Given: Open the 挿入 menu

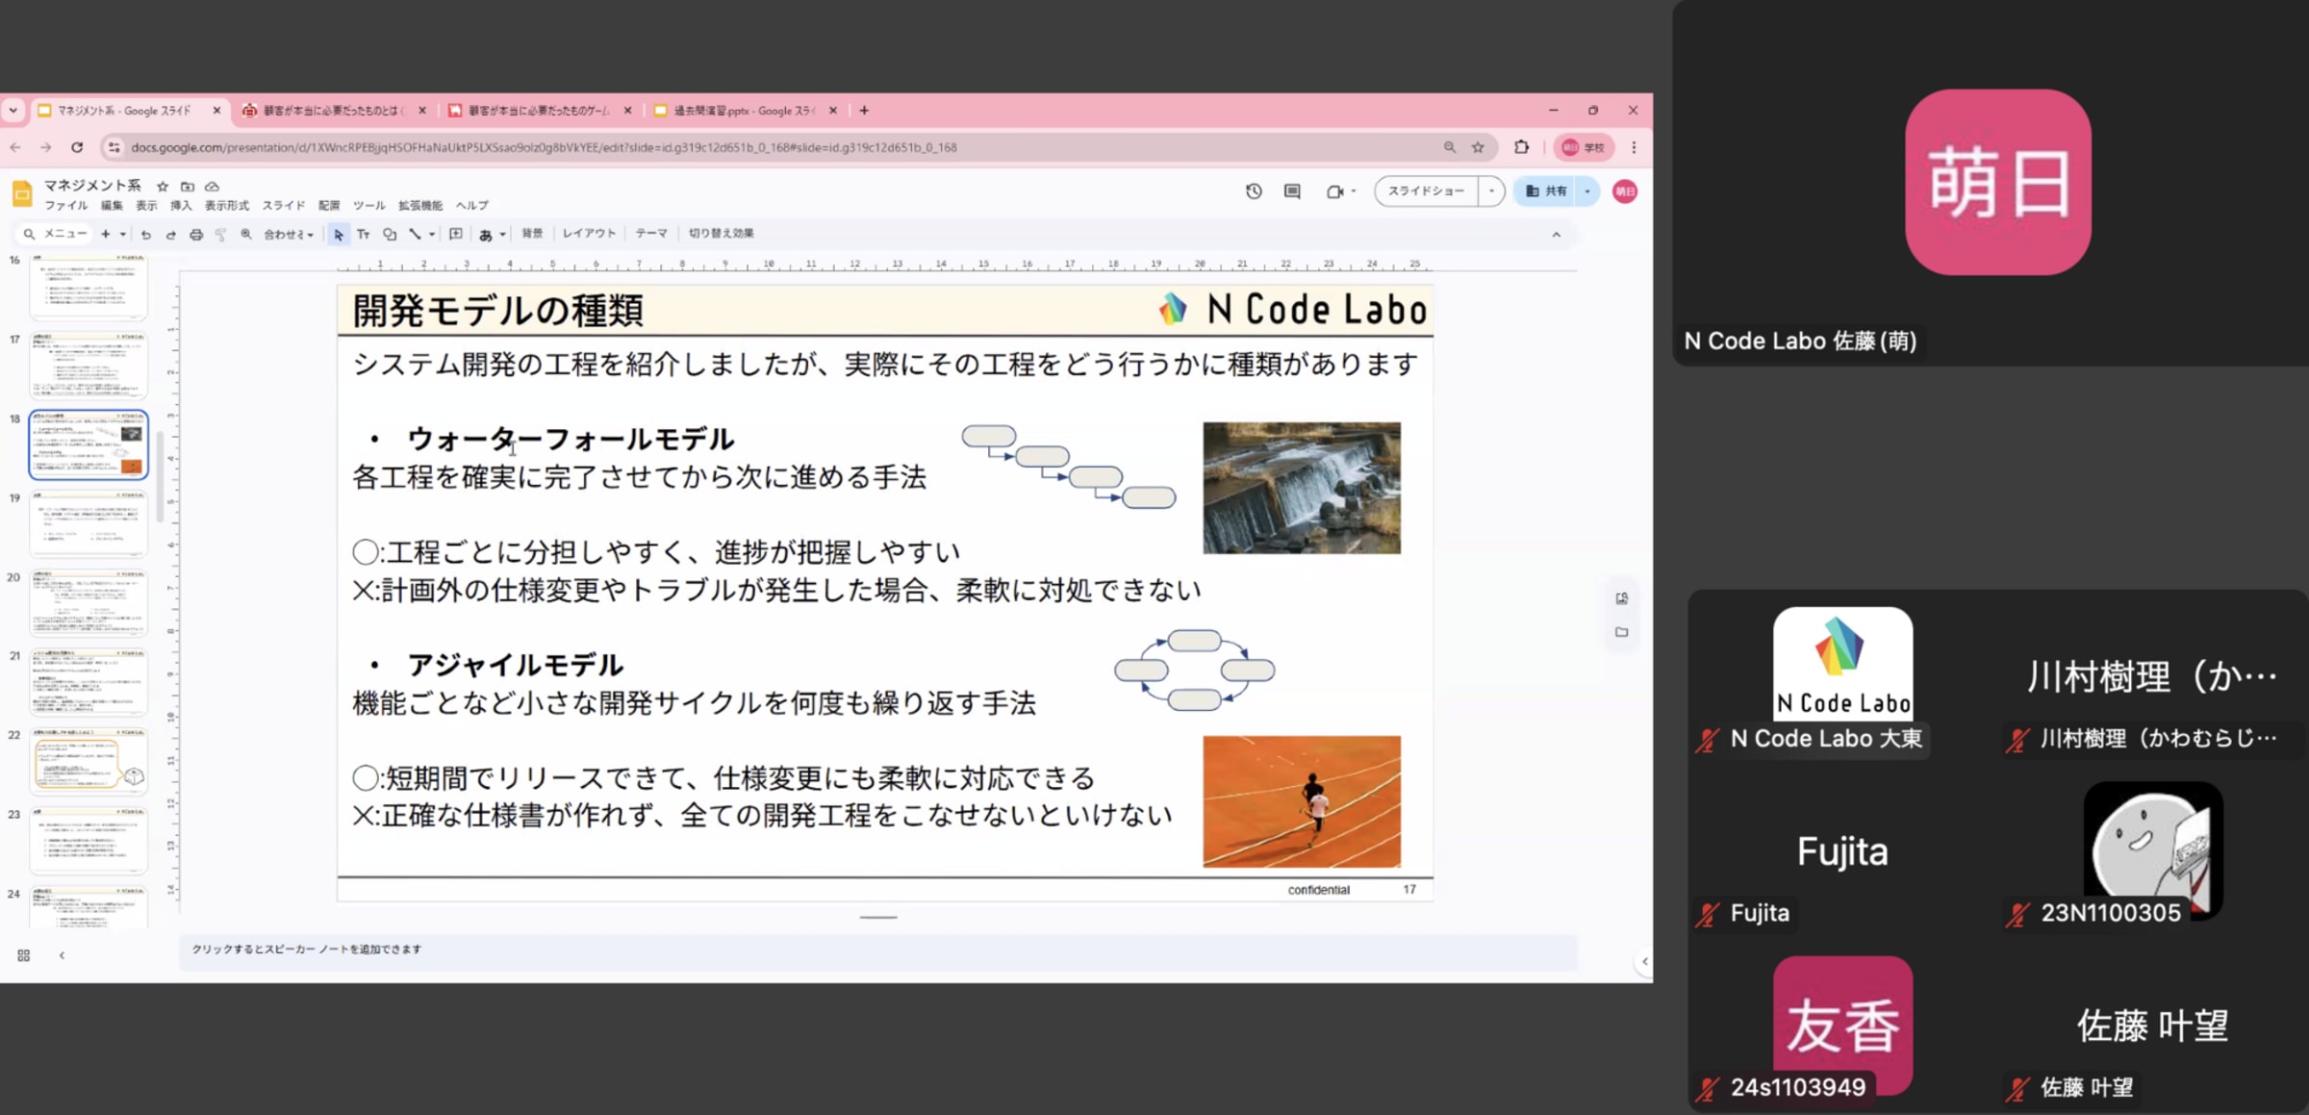Looking at the screenshot, I should click(x=181, y=206).
